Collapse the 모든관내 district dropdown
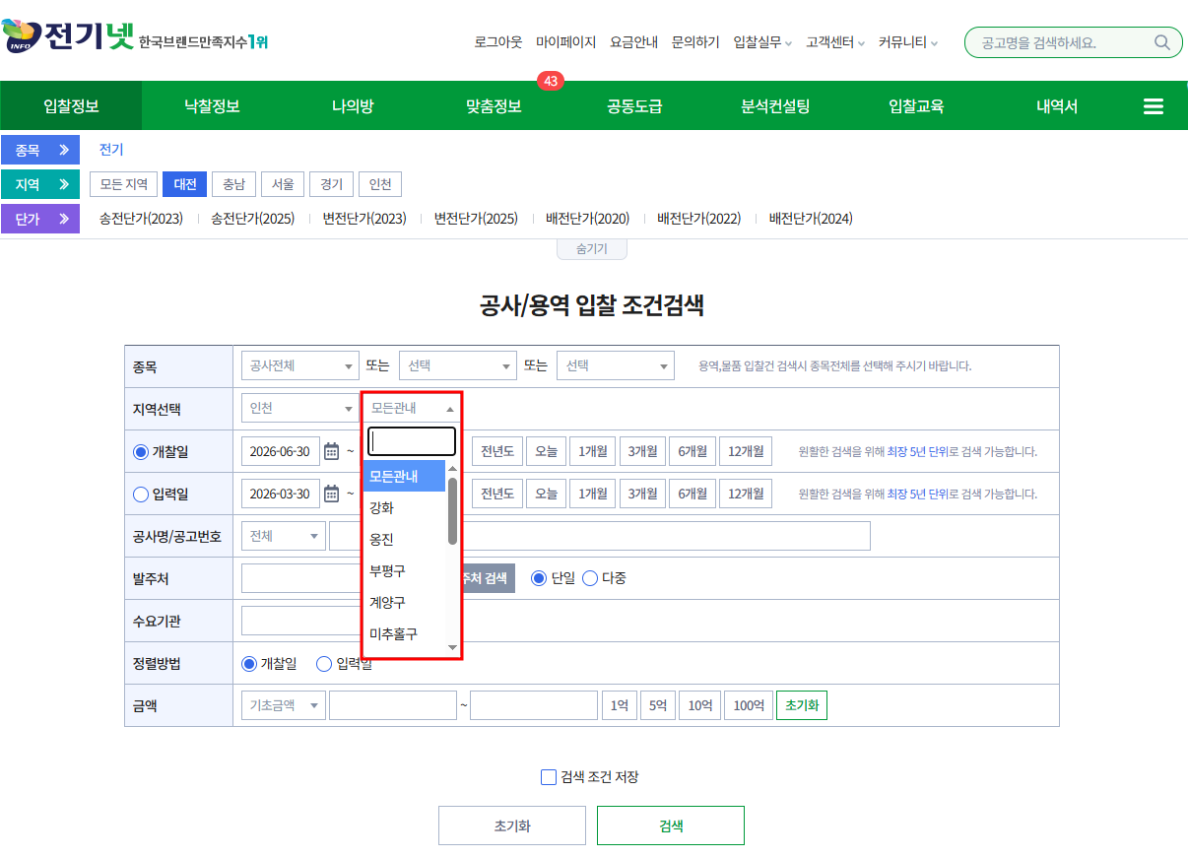This screenshot has width=1188, height=858. pos(412,408)
